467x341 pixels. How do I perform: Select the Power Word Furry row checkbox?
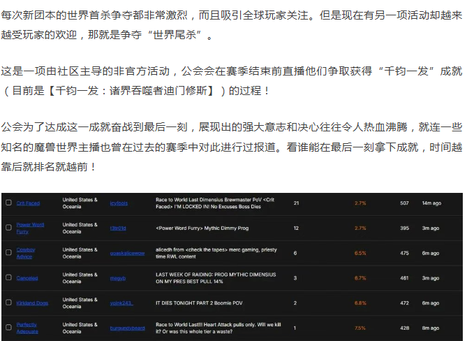pos(8,228)
